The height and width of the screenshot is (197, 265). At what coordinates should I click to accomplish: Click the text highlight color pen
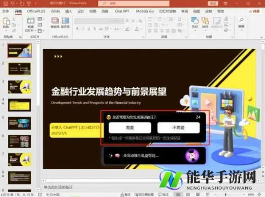point(128,29)
